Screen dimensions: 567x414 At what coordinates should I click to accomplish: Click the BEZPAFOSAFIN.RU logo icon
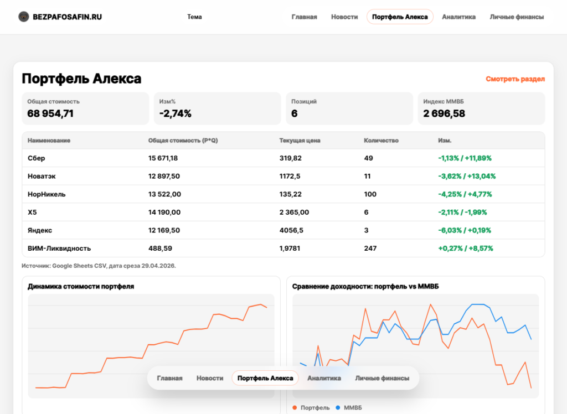click(23, 17)
